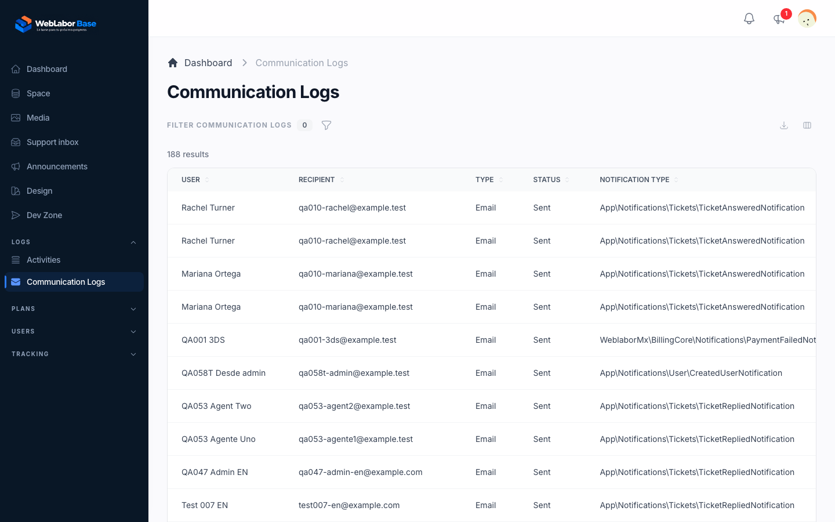The height and width of the screenshot is (522, 835).
Task: Click PaymentFailed notification type cell
Action: point(707,340)
